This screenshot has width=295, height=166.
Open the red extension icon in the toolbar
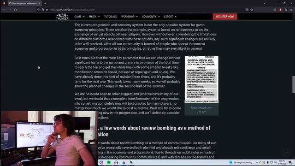280,10
